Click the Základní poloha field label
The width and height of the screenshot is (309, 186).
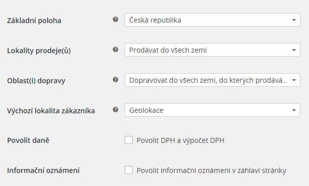coord(34,21)
